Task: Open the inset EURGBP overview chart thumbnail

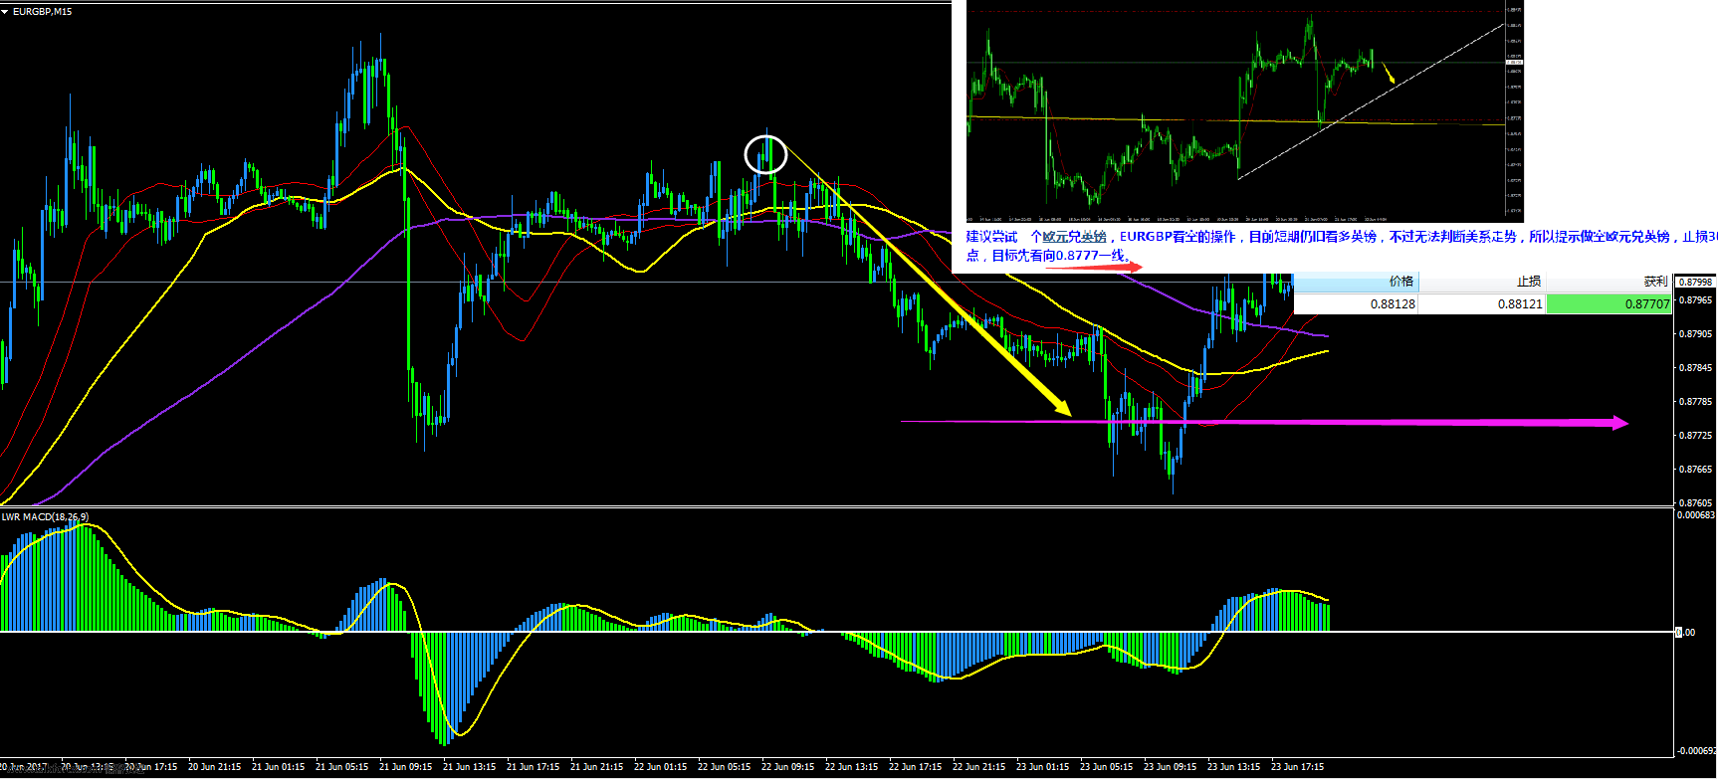Action: (x=1244, y=111)
